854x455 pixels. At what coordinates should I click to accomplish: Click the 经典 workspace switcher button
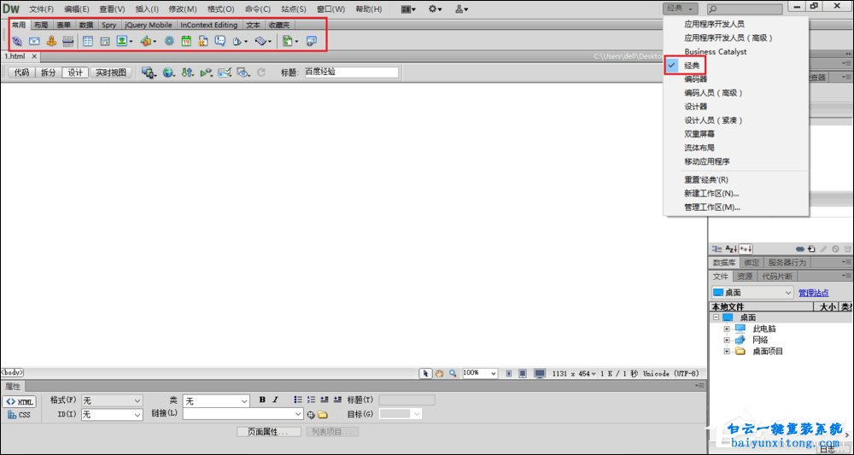point(681,9)
